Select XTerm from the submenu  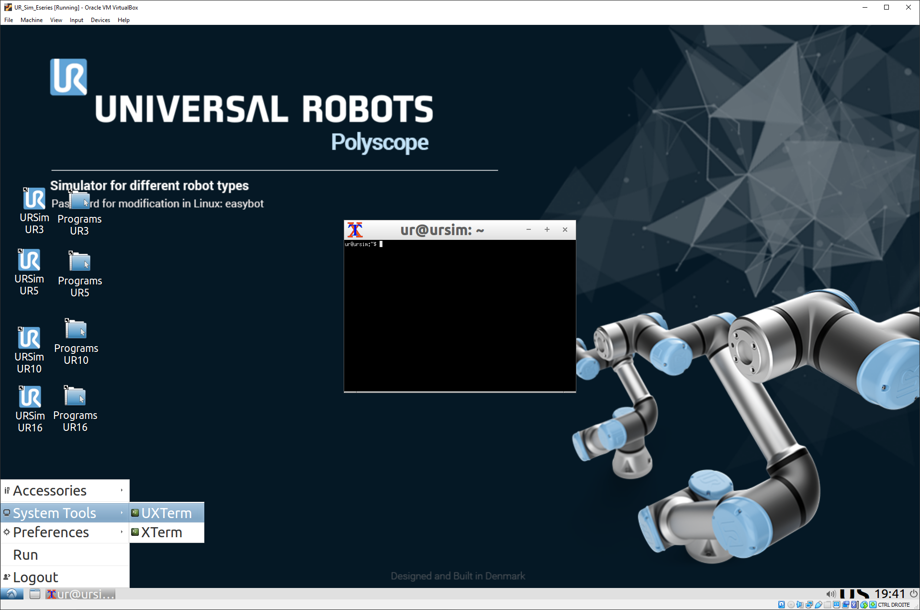tap(161, 532)
